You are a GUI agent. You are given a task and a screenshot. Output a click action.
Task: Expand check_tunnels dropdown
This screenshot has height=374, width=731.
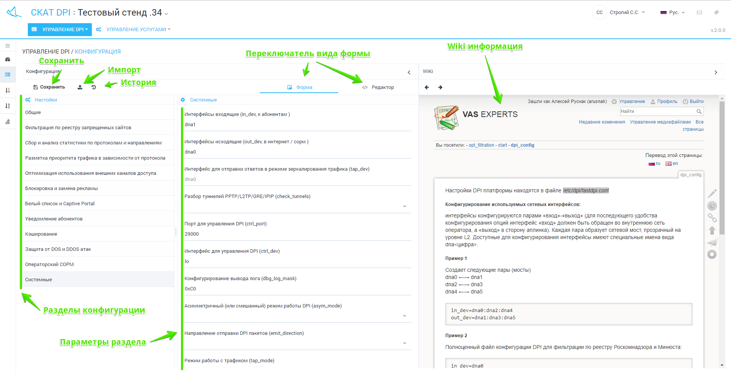tap(405, 206)
